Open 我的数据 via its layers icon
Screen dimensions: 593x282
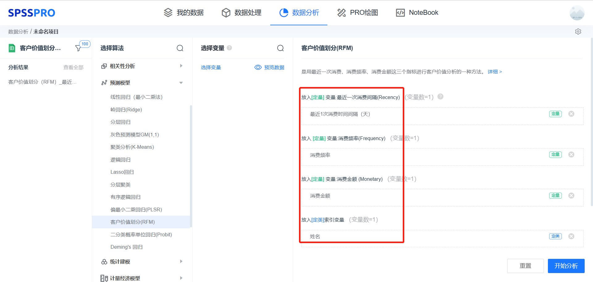click(168, 13)
